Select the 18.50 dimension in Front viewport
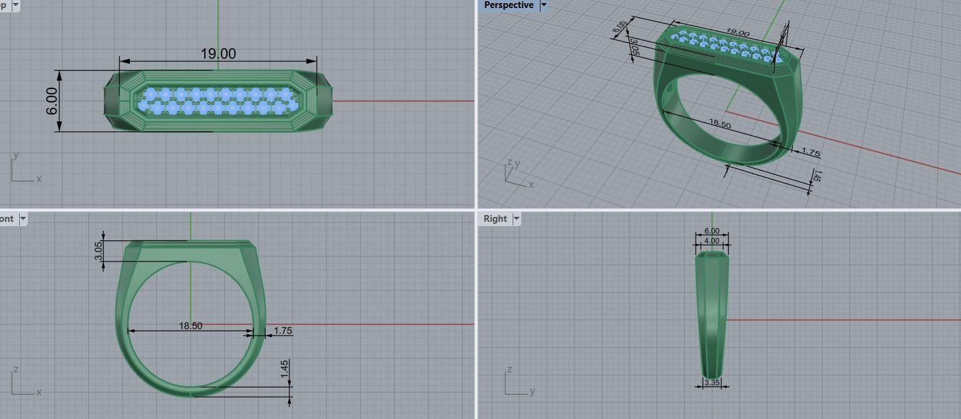The image size is (961, 419). [190, 326]
